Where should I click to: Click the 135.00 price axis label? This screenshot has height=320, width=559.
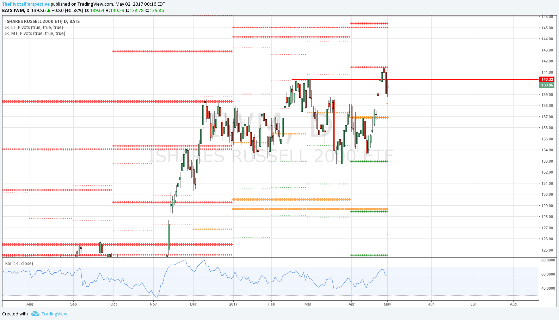(x=547, y=139)
